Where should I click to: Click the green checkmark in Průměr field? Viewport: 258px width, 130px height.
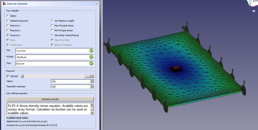[91, 57]
